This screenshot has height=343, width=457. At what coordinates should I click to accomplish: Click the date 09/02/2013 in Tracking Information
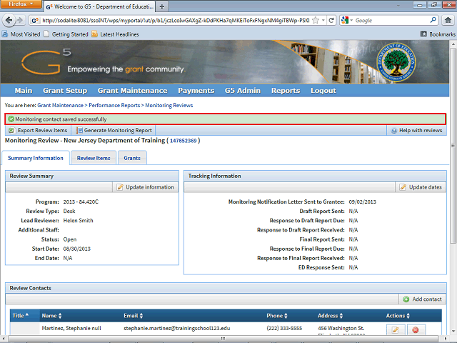click(x=362, y=202)
